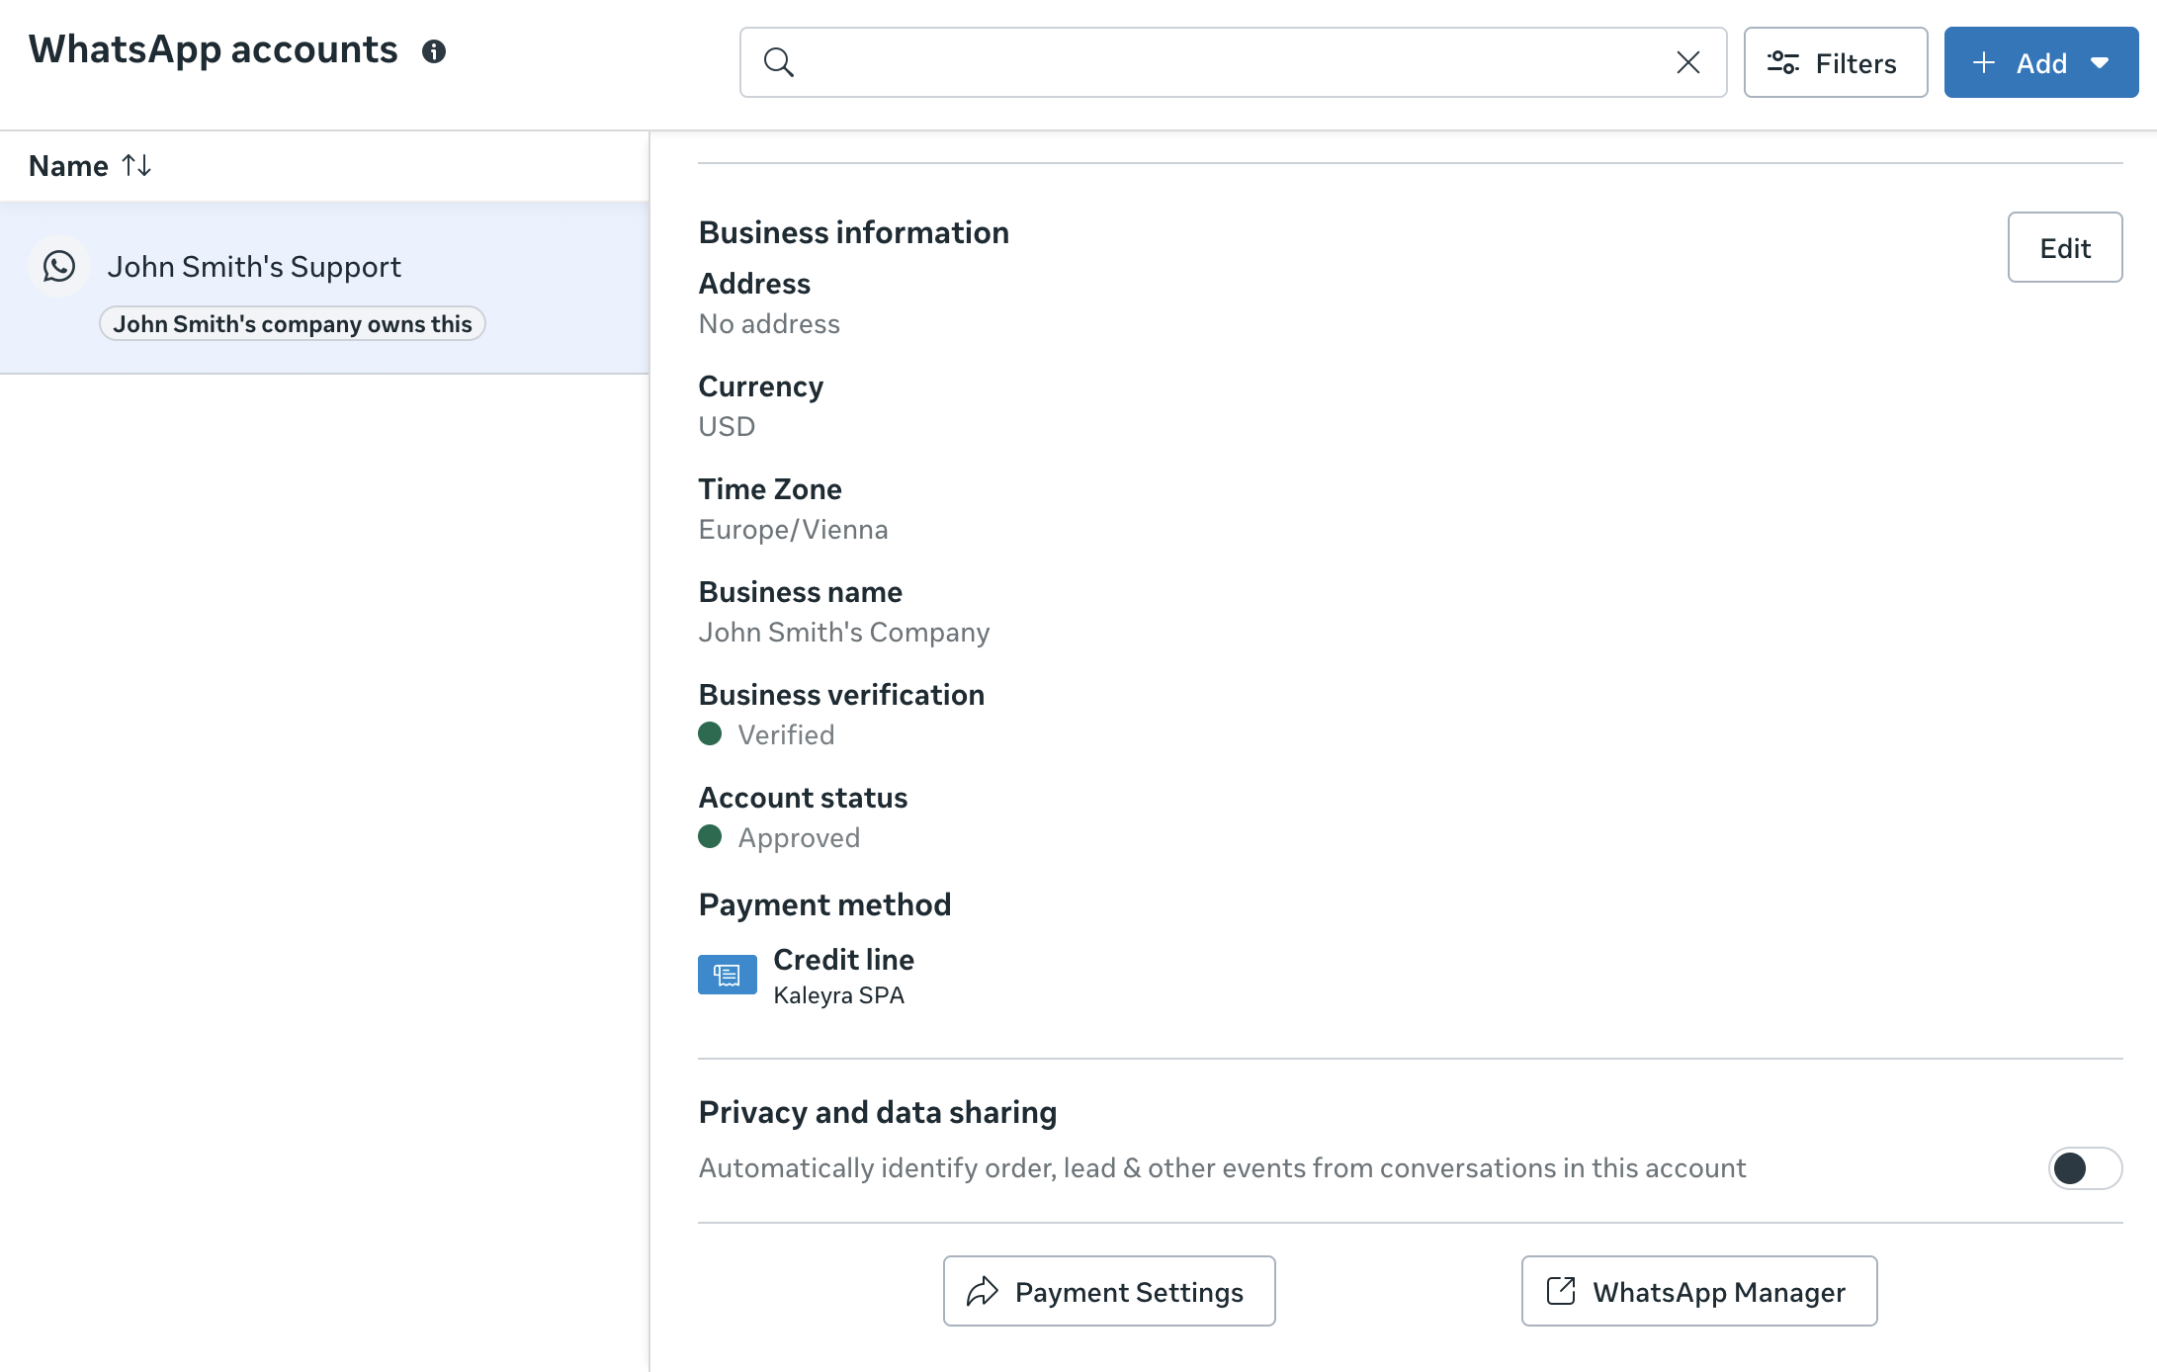The height and width of the screenshot is (1372, 2157).
Task: Click the share arrow icon in Payment Settings
Action: click(983, 1291)
